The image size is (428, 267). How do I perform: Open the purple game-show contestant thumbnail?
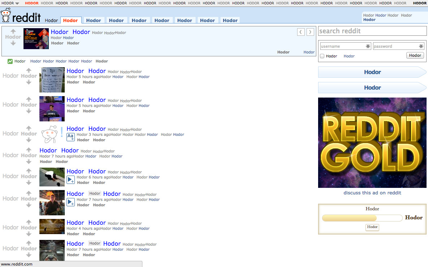pos(52,108)
